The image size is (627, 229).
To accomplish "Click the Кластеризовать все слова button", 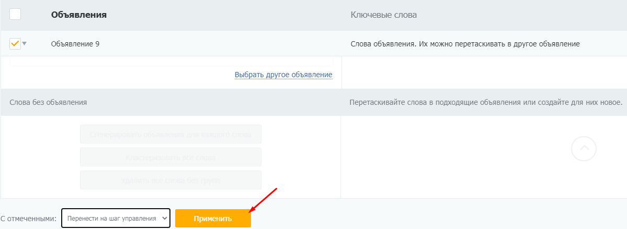I will 171,157.
